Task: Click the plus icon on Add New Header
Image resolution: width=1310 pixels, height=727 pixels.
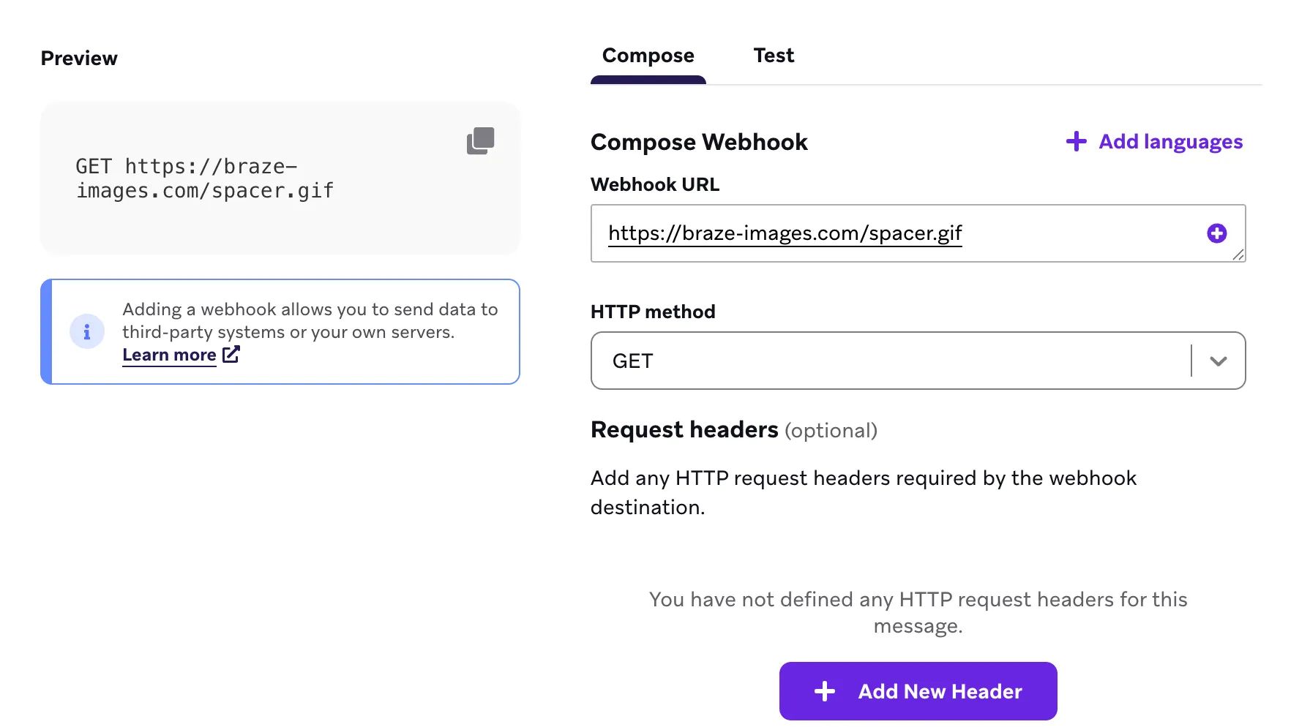Action: coord(825,691)
